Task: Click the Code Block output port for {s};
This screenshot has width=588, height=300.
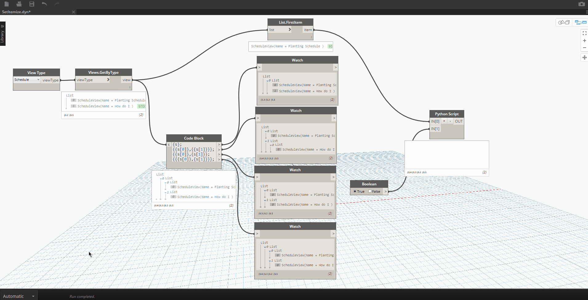Action: point(219,144)
